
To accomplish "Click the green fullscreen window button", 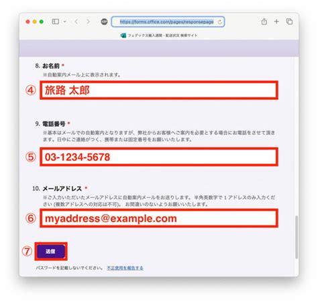I will 42,21.
